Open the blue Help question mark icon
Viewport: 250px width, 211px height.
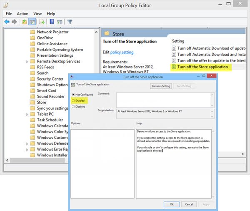52,22
